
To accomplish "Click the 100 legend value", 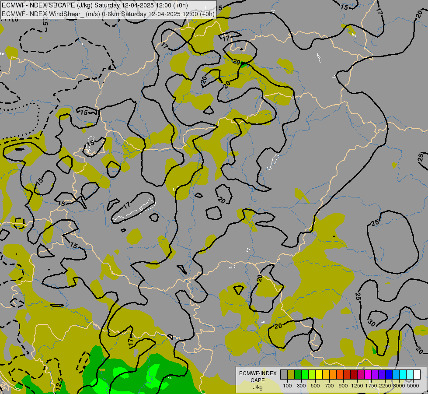I will (287, 386).
